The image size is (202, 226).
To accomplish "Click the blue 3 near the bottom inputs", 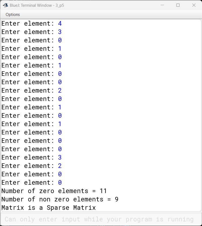I will coord(60,157).
